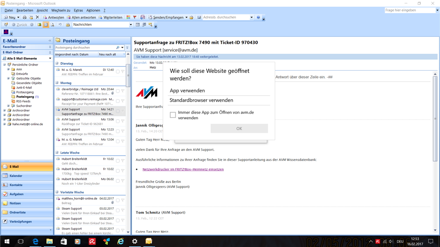Click the Antworten reply button
The width and height of the screenshot is (440, 247).
tap(54, 17)
